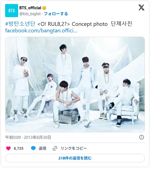Like the tweet with heart icon
Screen dimensions: 150x169
[x=8, y=148]
